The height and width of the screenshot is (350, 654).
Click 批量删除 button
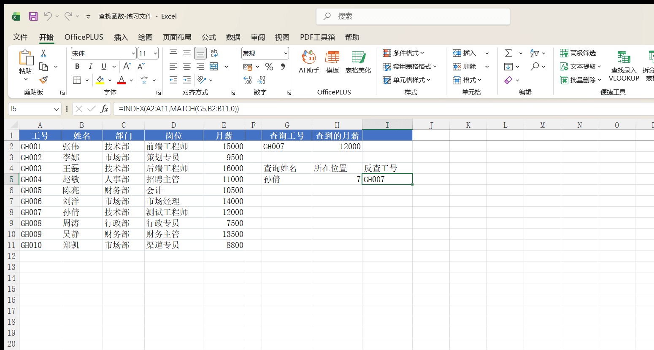coord(581,80)
